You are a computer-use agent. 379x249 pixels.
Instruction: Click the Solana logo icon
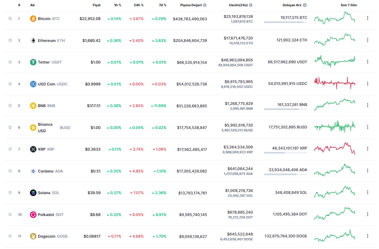(33, 193)
